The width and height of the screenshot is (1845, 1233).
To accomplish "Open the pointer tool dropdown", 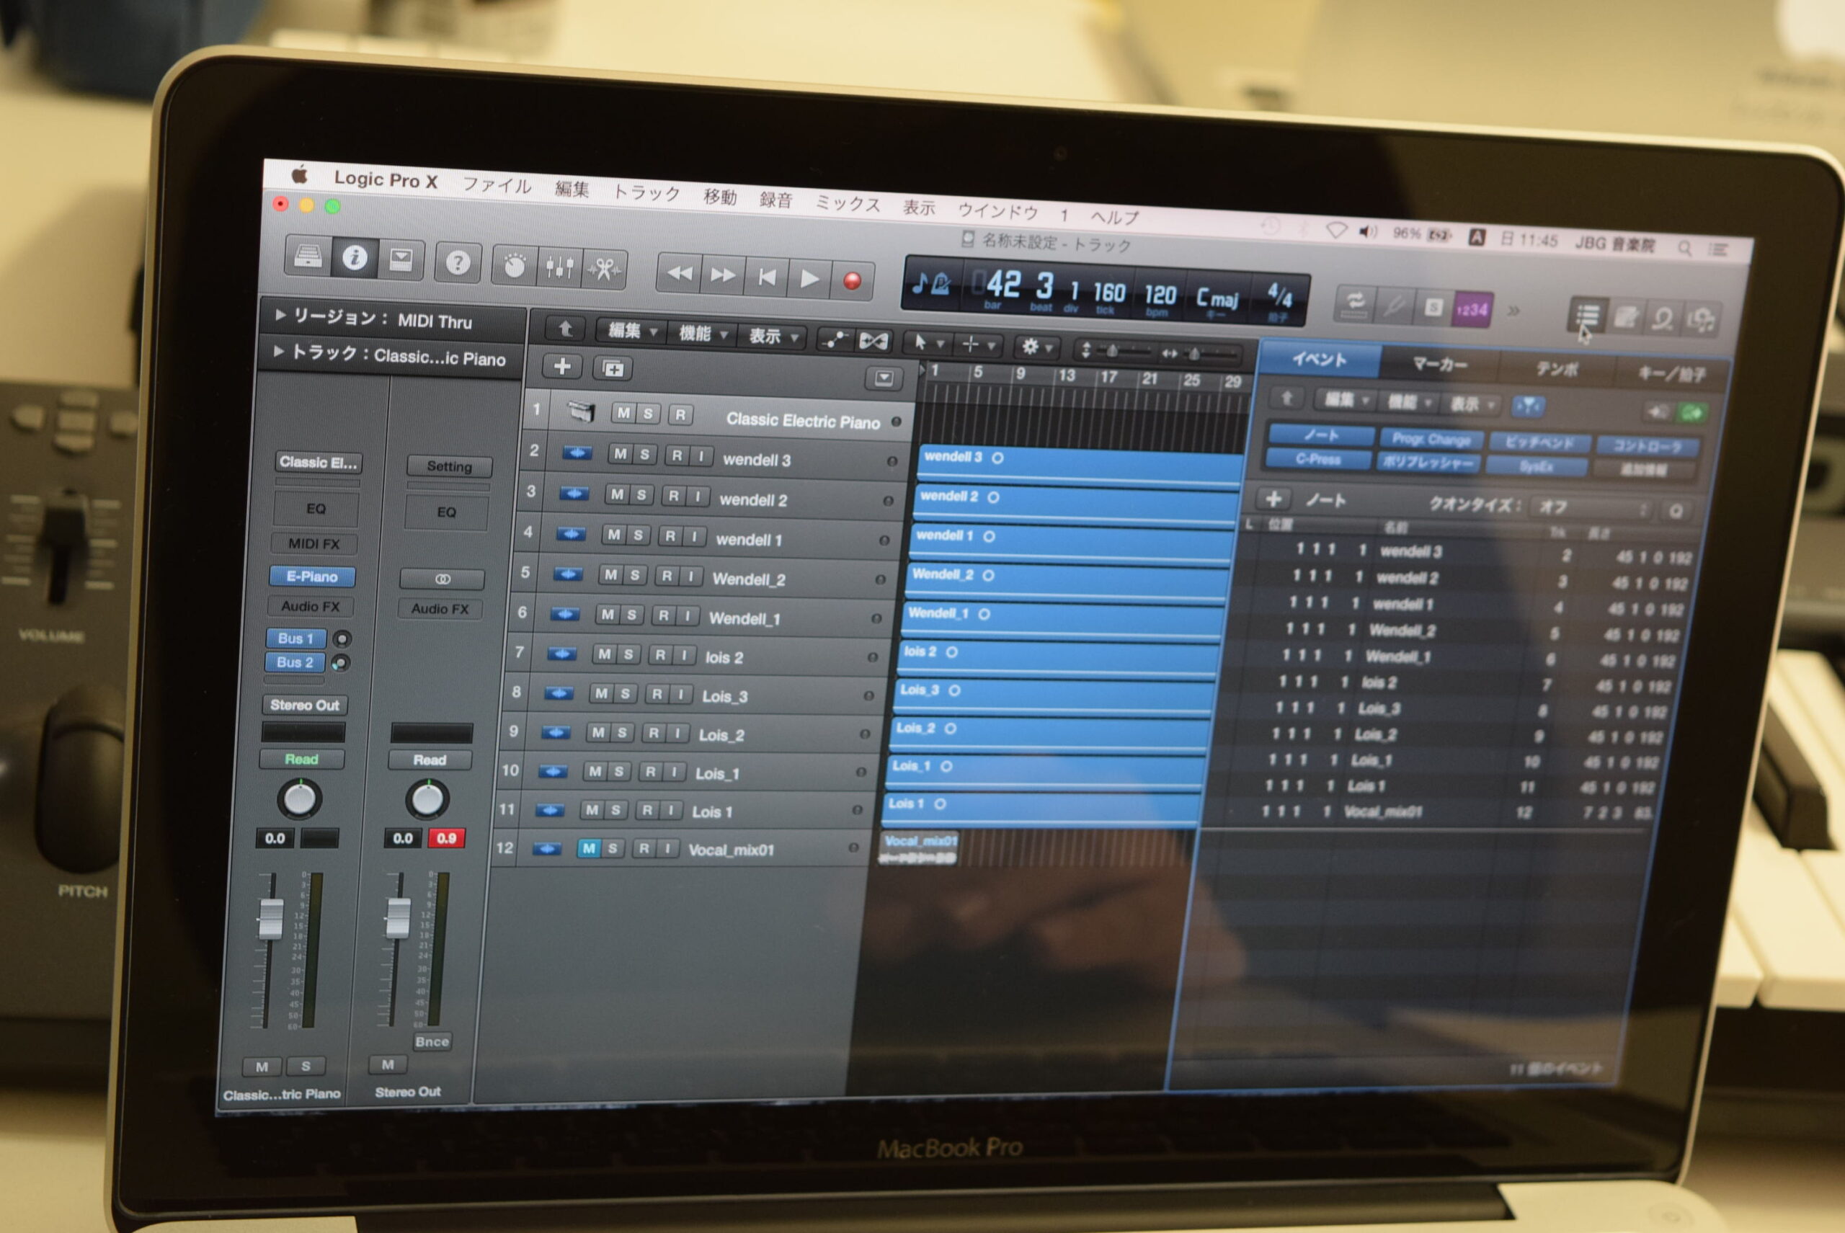I will pos(928,343).
